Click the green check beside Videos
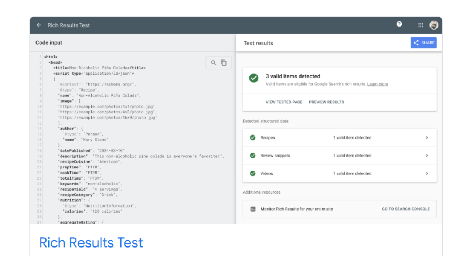 coord(253,173)
